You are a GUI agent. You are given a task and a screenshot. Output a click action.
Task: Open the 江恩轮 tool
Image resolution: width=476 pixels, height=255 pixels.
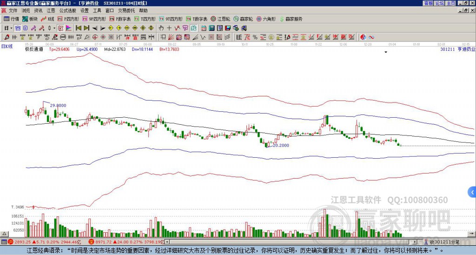pos(220,19)
